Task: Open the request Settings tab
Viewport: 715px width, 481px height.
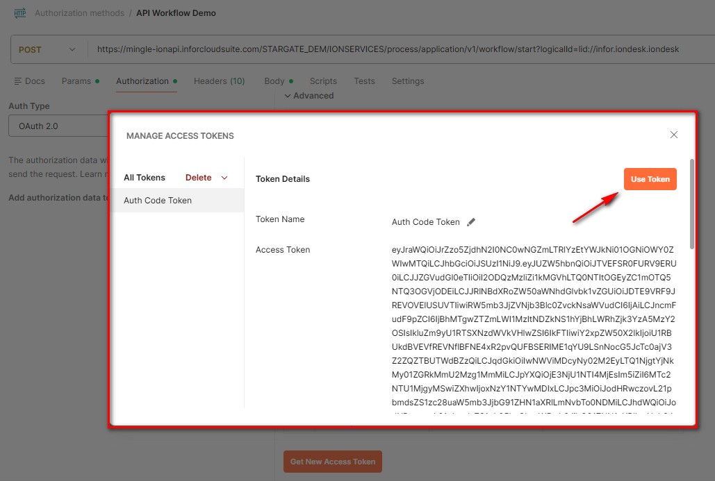Action: pos(407,81)
